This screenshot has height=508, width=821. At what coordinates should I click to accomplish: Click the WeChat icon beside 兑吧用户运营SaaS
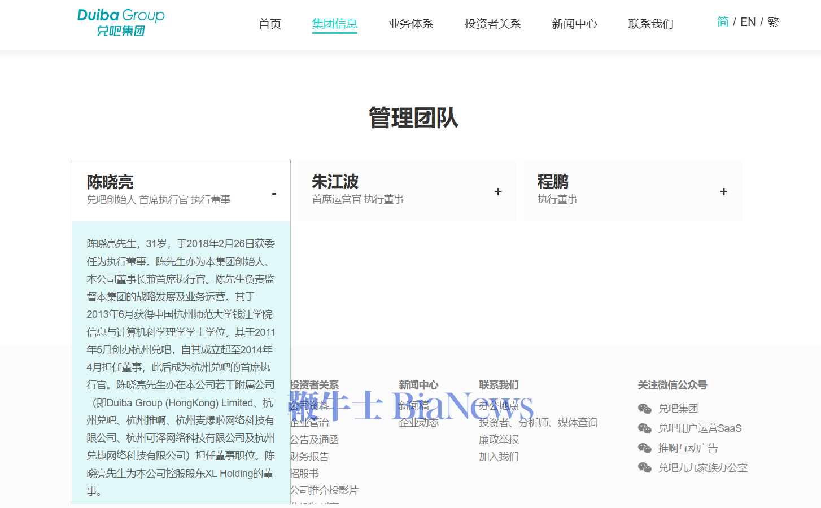point(645,428)
